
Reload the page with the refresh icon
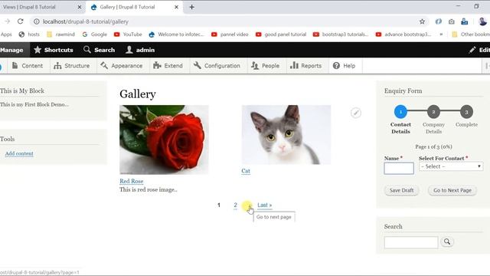click(21, 21)
